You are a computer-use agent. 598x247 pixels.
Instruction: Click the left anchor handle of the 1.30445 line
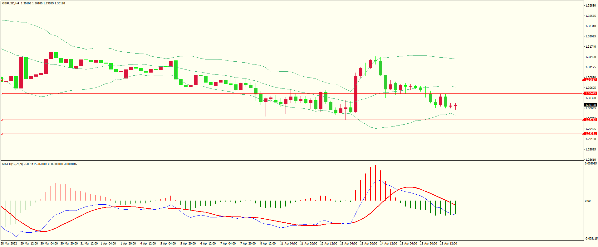click(2, 93)
